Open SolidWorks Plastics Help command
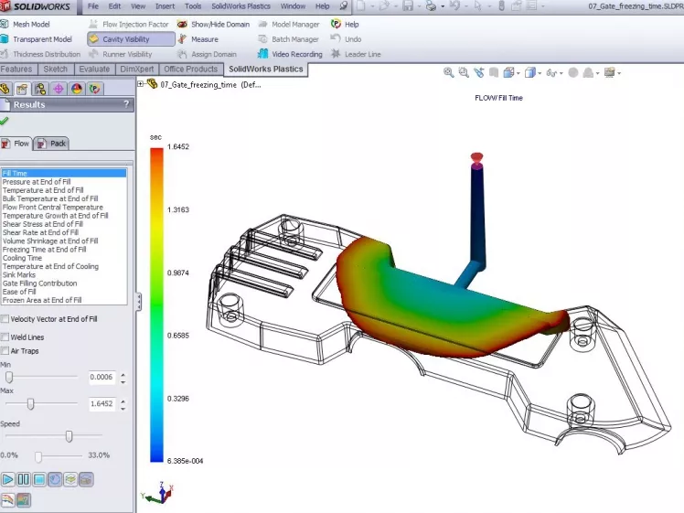The width and height of the screenshot is (684, 513). tap(345, 25)
